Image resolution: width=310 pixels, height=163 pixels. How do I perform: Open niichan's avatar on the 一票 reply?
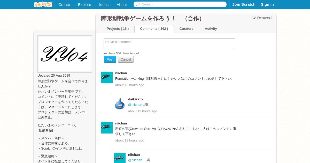pos(120,158)
